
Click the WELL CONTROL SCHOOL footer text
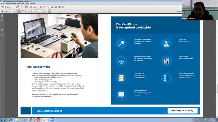49,111
